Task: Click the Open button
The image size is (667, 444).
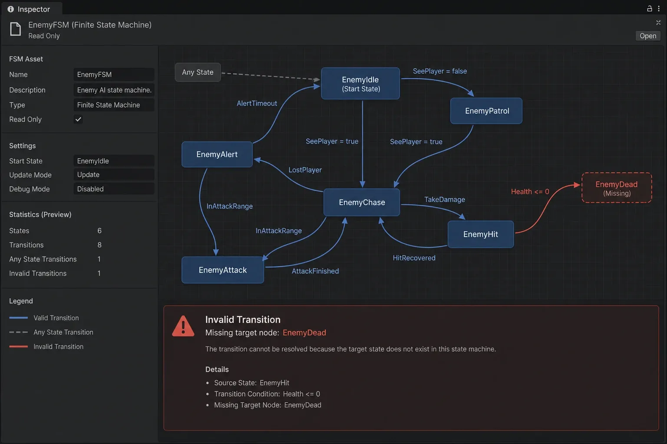Action: [648, 36]
